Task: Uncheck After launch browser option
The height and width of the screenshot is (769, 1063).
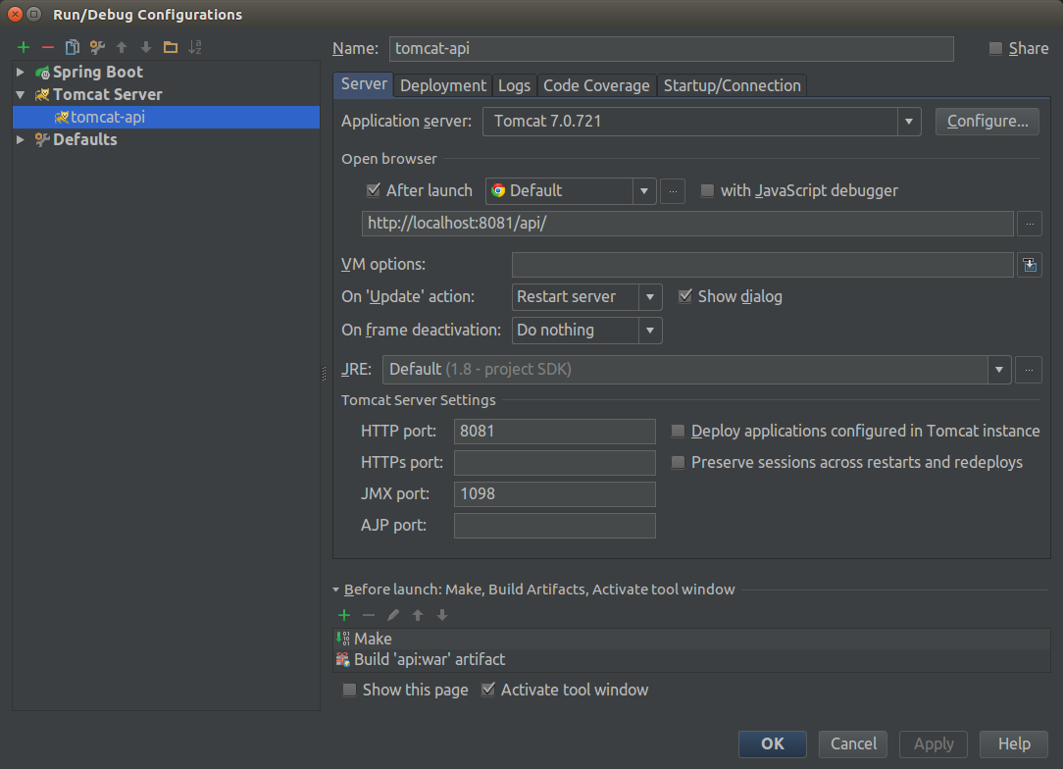Action: point(373,190)
